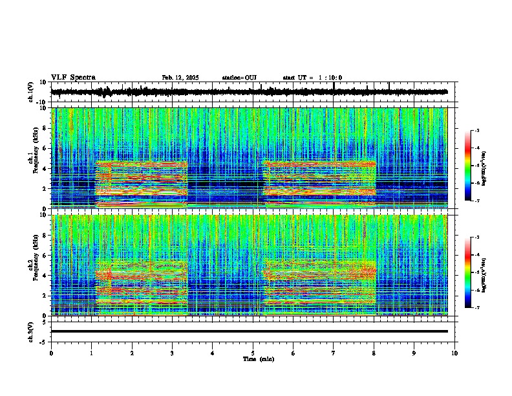Click time axis tick label '7'

coord(334,353)
